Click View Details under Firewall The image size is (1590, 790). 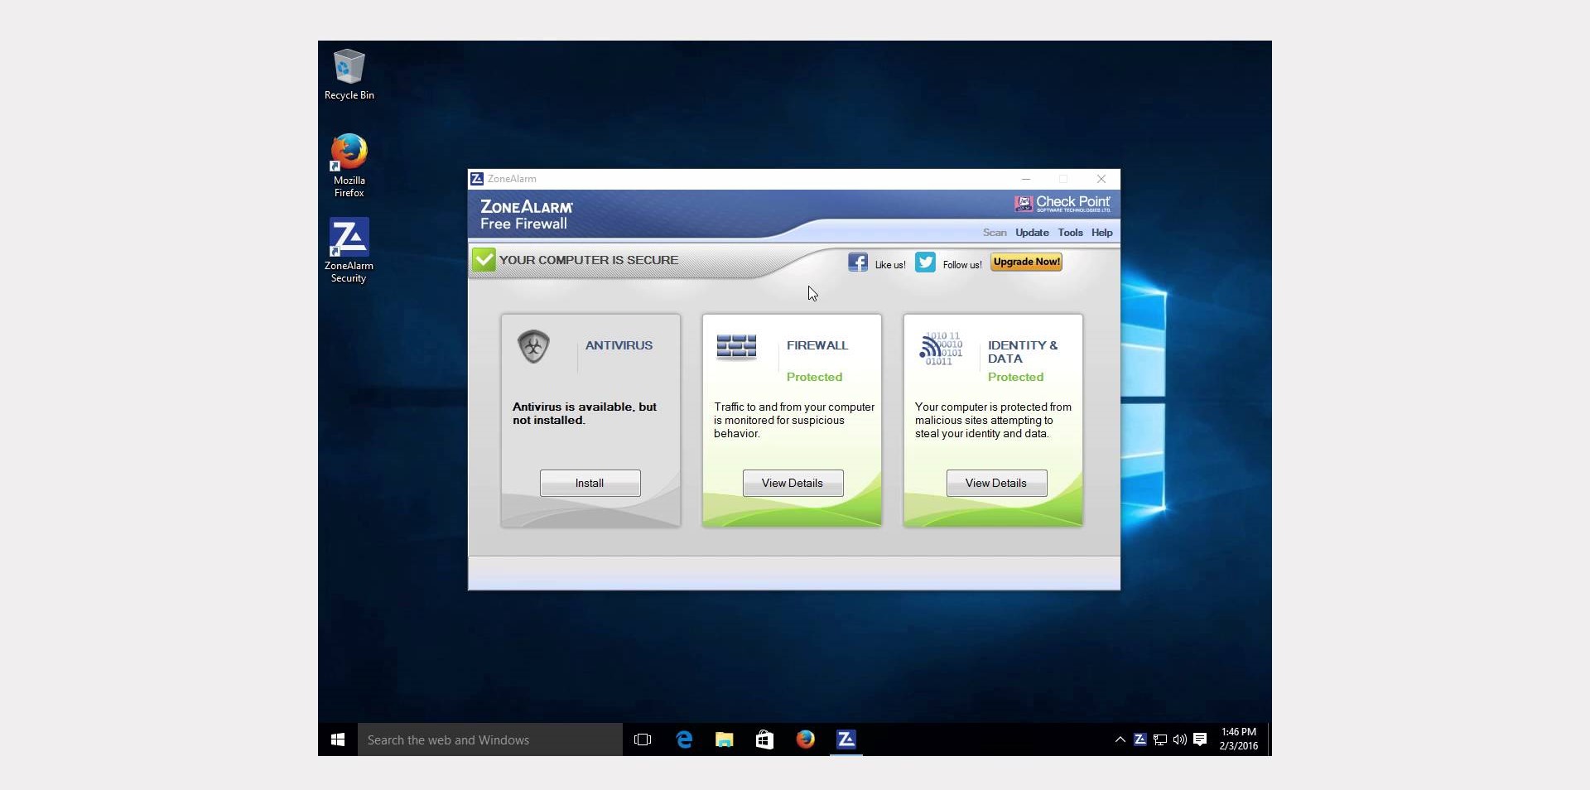click(793, 483)
